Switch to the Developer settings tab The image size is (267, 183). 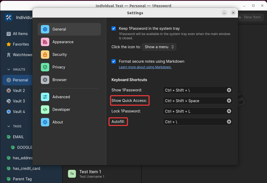pyautogui.click(x=69, y=110)
